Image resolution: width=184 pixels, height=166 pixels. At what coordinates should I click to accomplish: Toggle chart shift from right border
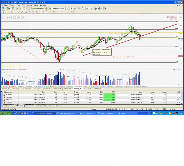coord(91,9)
